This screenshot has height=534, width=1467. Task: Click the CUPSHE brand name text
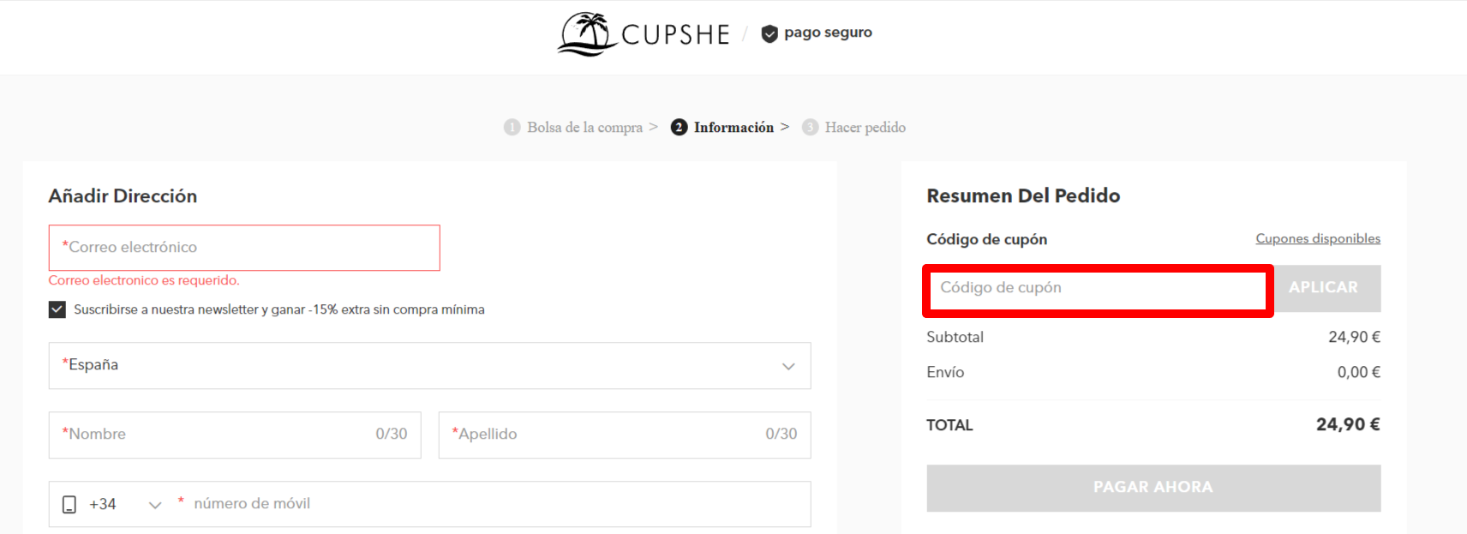[675, 35]
